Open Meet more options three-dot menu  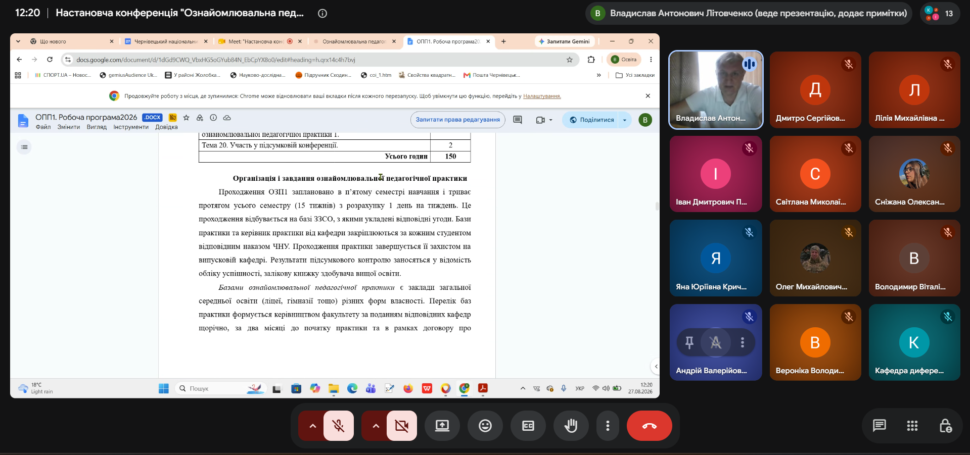tap(608, 426)
